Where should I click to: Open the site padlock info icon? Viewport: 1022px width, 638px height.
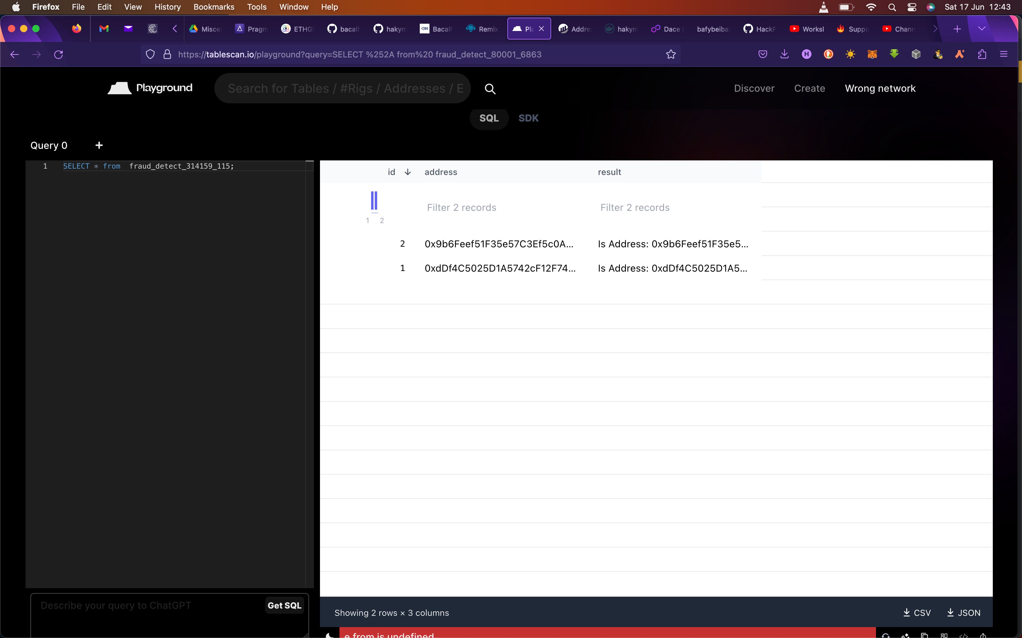click(167, 54)
